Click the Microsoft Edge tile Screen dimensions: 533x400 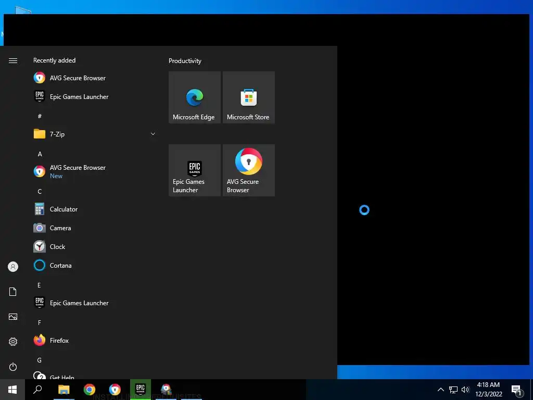coord(195,97)
